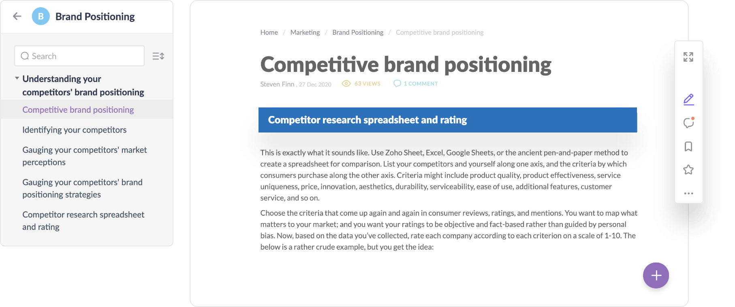The image size is (735, 307).
Task: Open Gauging your competitors' market perceptions
Action: pyautogui.click(x=84, y=156)
